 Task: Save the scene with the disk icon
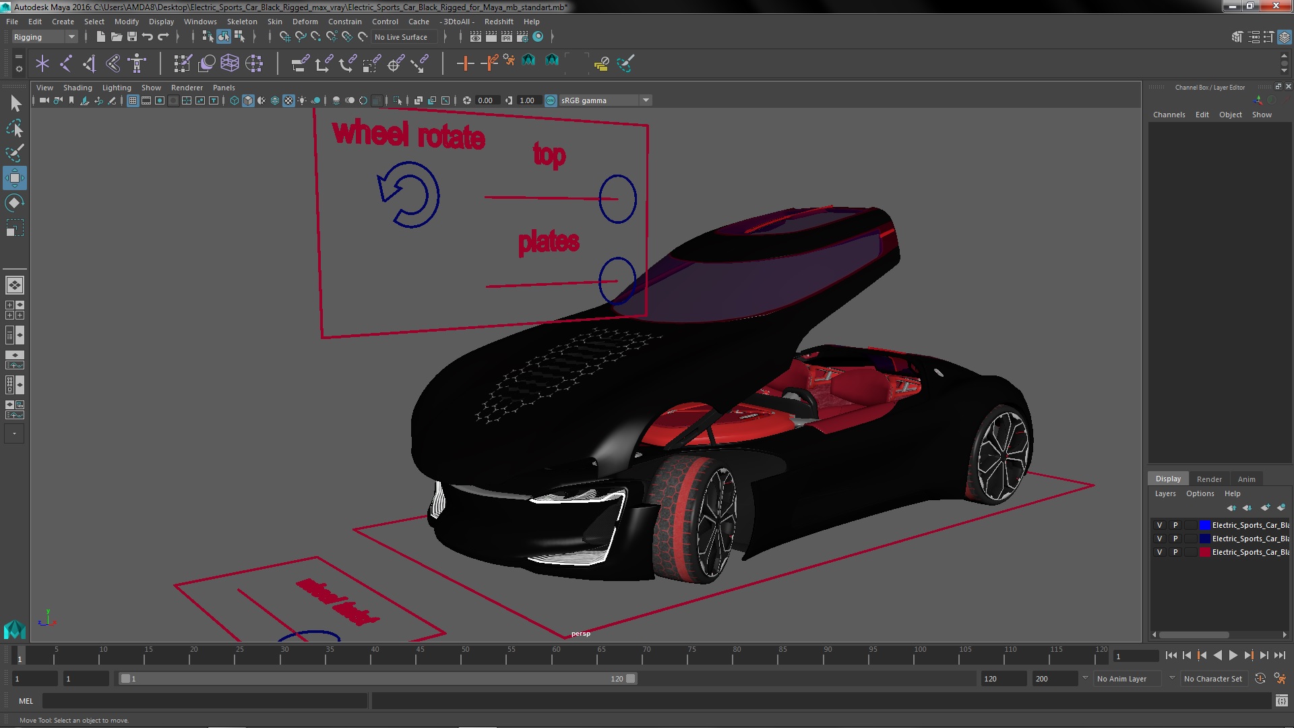click(132, 36)
